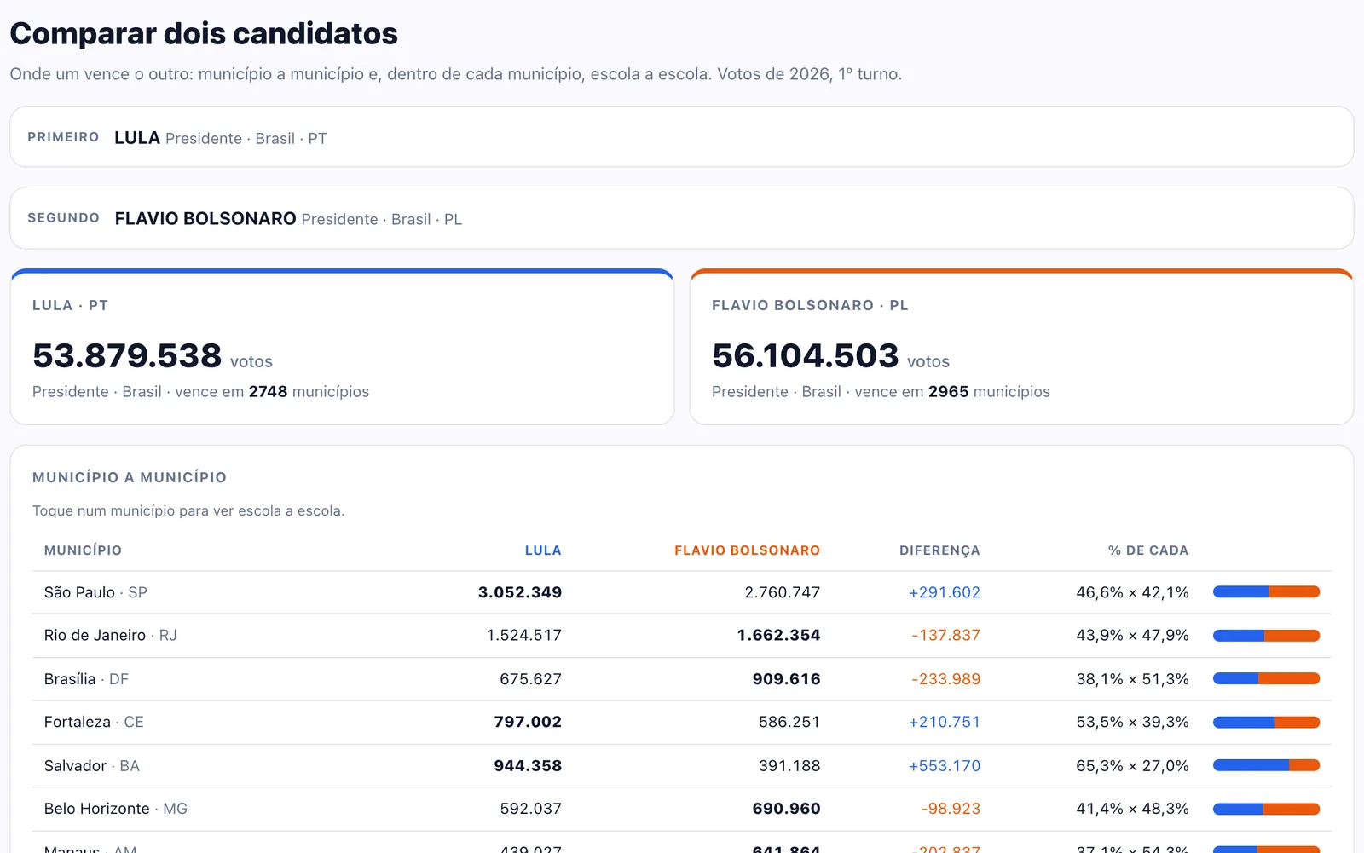The width and height of the screenshot is (1364, 853).
Task: Open the PRIMEIRO candidate selector showing LULA
Action: [681, 137]
